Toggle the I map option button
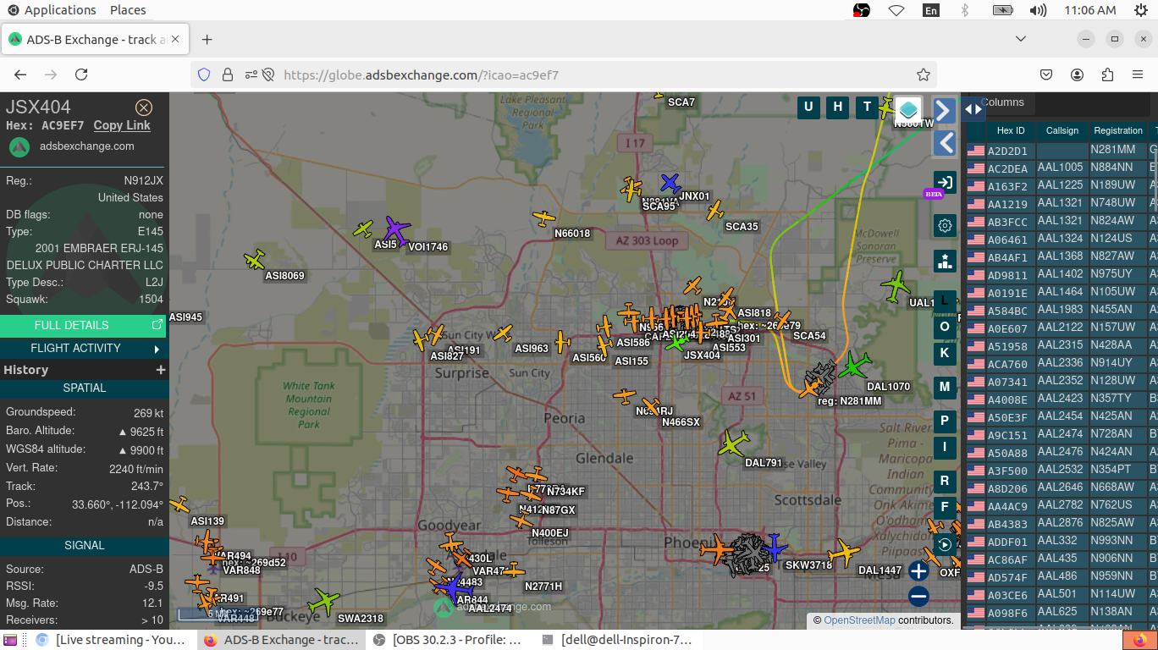This screenshot has height=650, width=1158. point(945,447)
